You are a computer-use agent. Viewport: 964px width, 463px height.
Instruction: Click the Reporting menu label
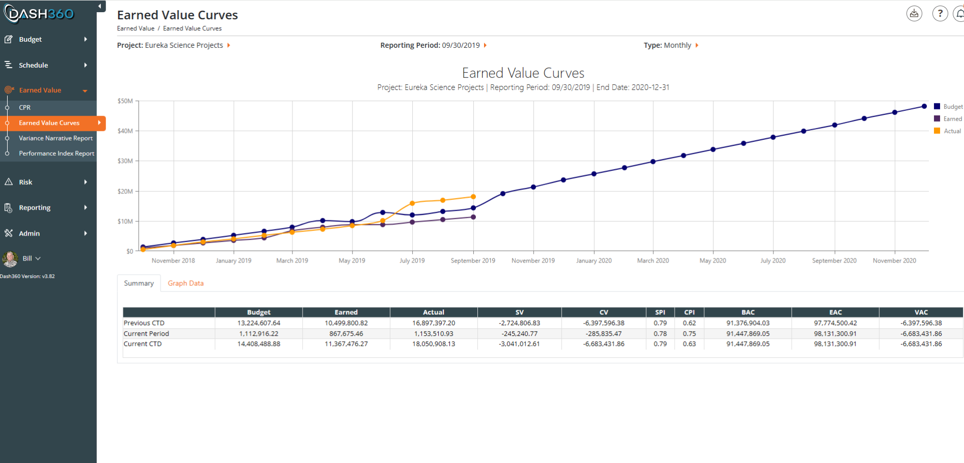[x=35, y=208]
